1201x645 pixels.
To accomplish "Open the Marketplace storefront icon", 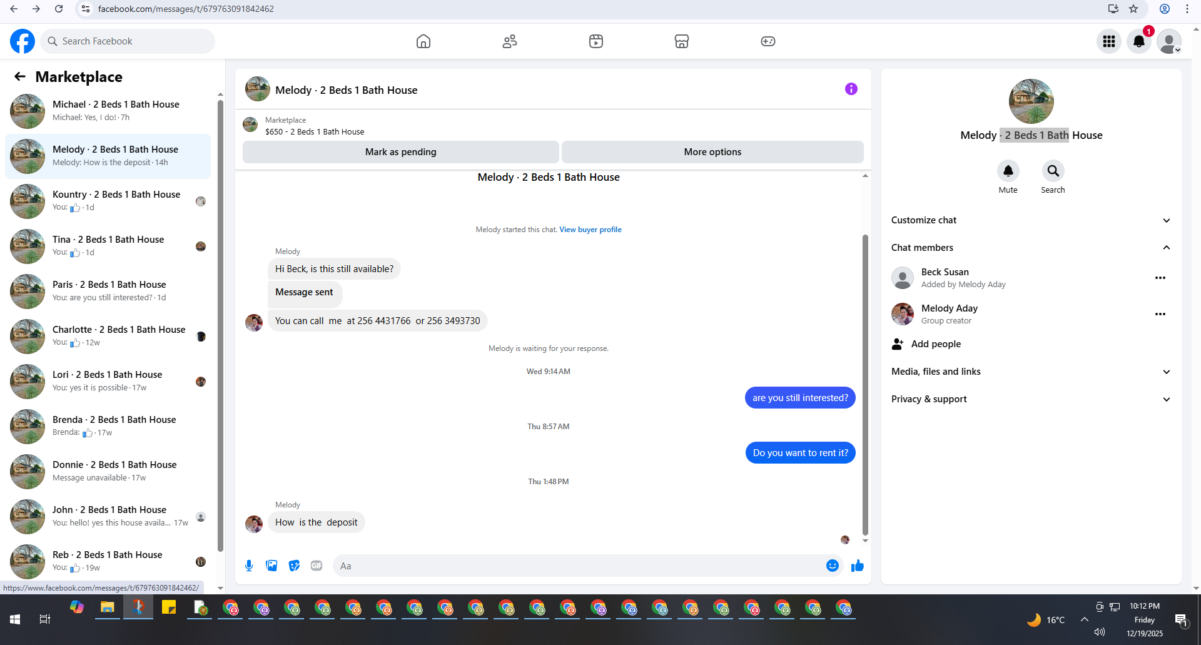I will pyautogui.click(x=682, y=41).
